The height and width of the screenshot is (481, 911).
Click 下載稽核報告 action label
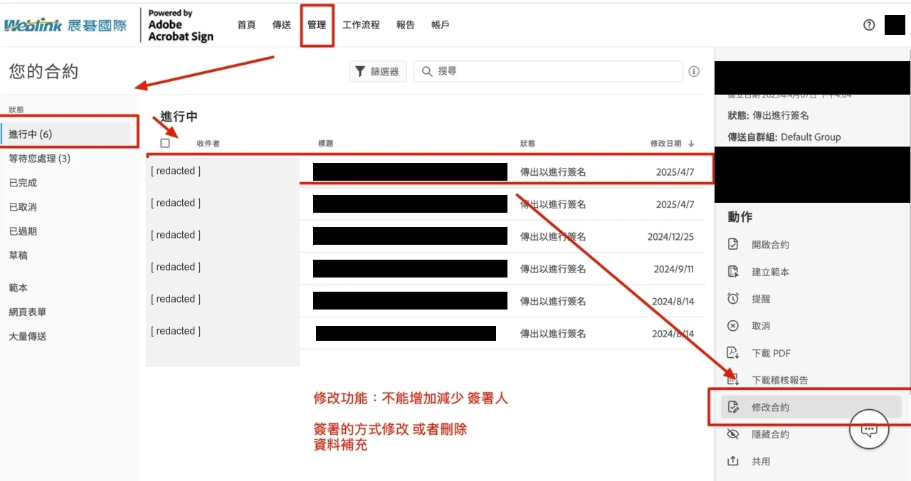click(x=780, y=380)
